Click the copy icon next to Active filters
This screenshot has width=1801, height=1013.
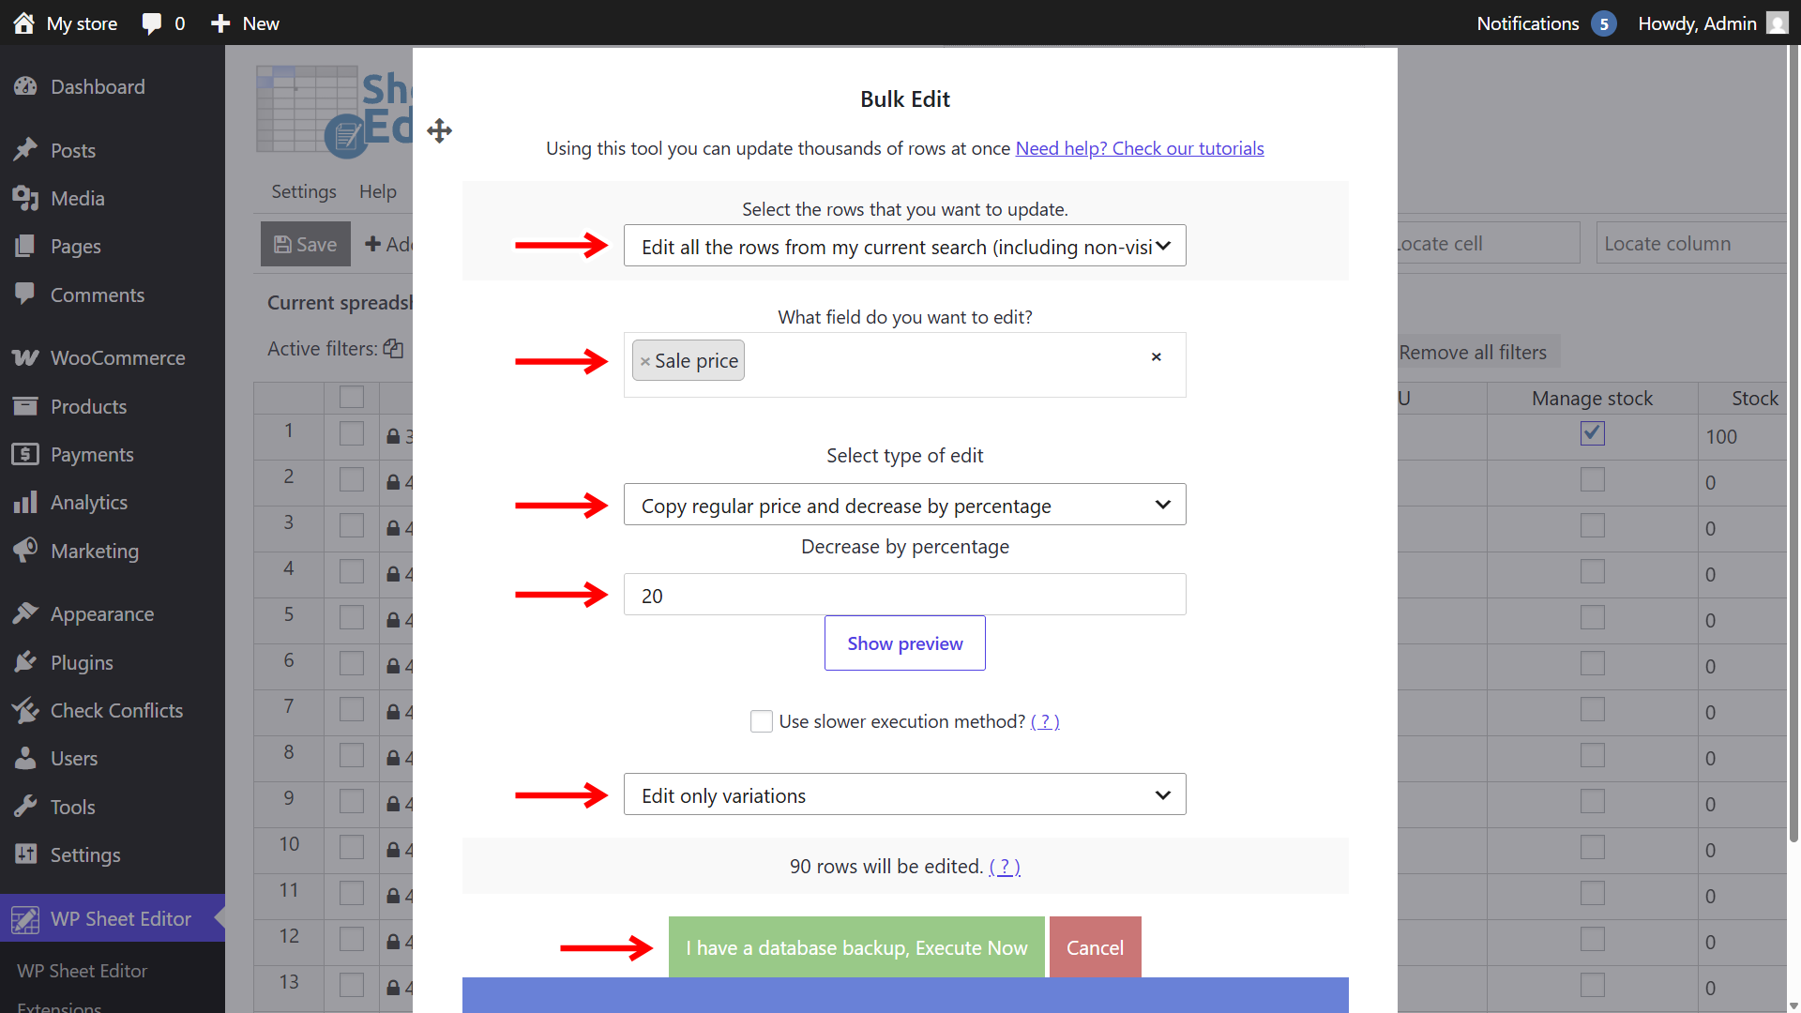[393, 349]
